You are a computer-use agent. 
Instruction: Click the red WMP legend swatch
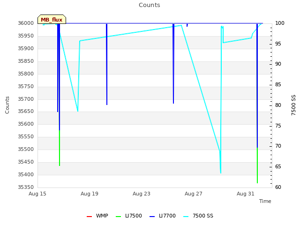(89, 217)
